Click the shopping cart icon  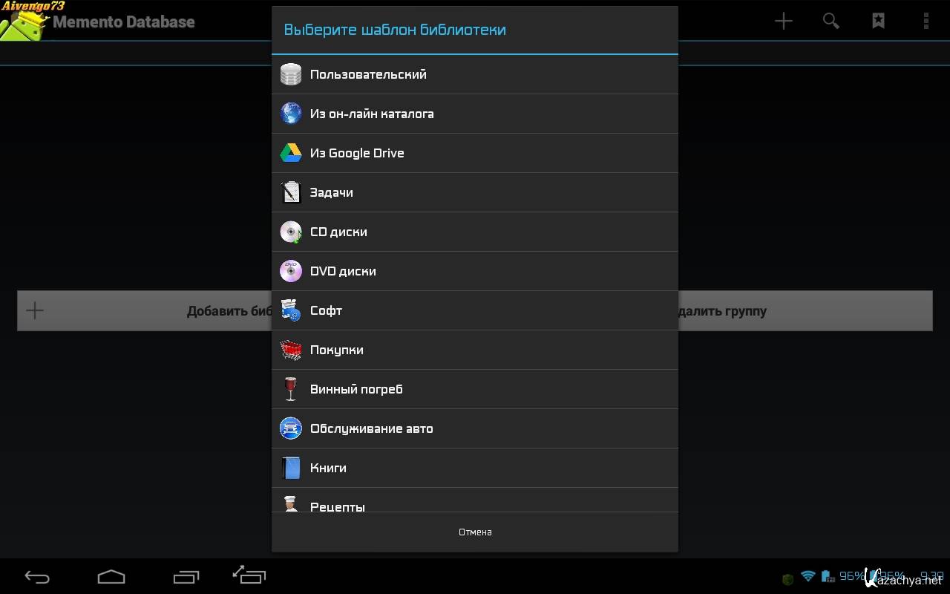click(291, 350)
